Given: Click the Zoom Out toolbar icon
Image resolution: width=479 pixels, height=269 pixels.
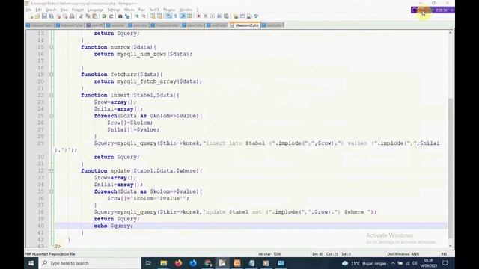Looking at the screenshot, I should click(x=143, y=16).
